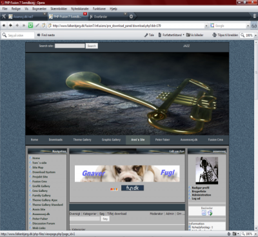This screenshot has height=237, width=258.
Task: Click the Opera panel toggle wrench icon
Action: 4,16
